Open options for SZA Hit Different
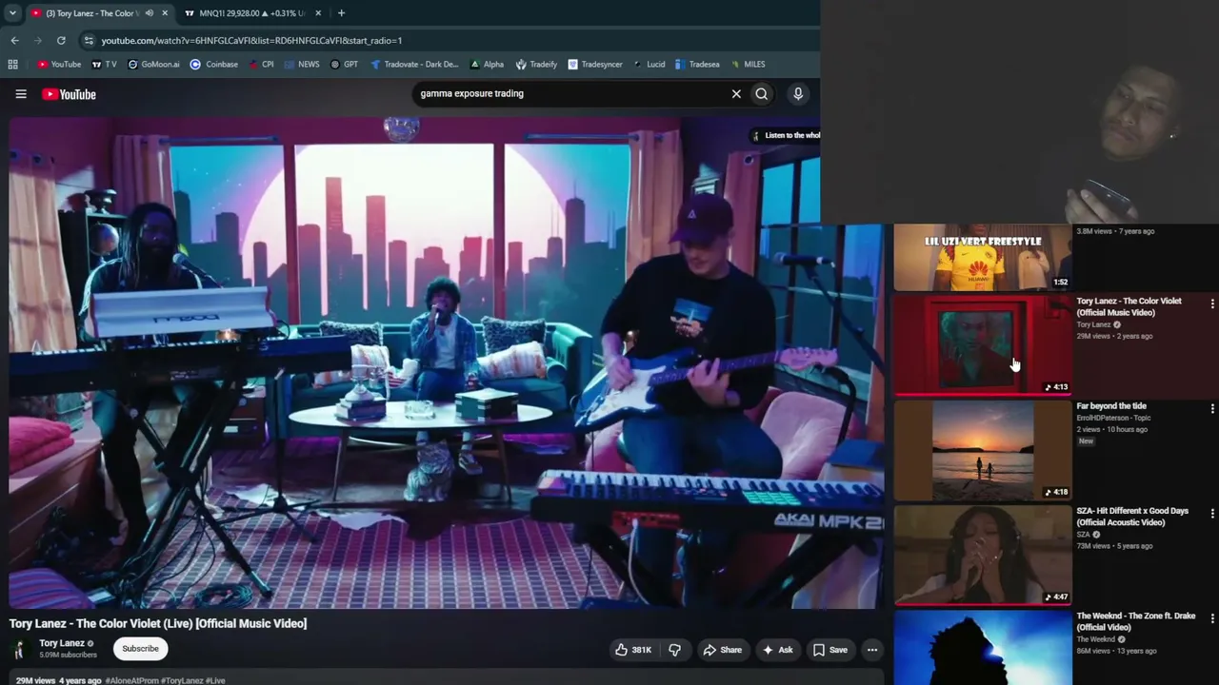Screen dimensions: 1219x685 [1212, 513]
